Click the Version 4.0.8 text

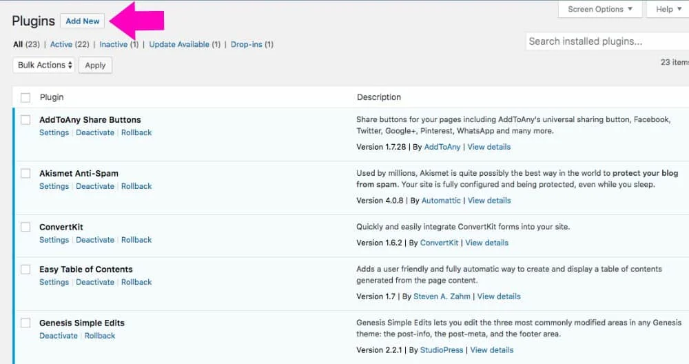[380, 201]
